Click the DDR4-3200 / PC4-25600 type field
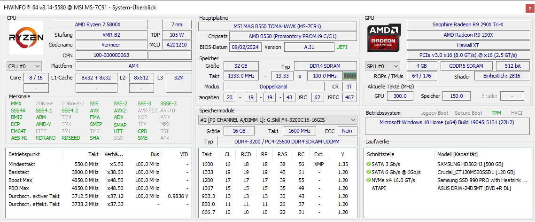This screenshot has width=535, height=222. click(x=287, y=142)
